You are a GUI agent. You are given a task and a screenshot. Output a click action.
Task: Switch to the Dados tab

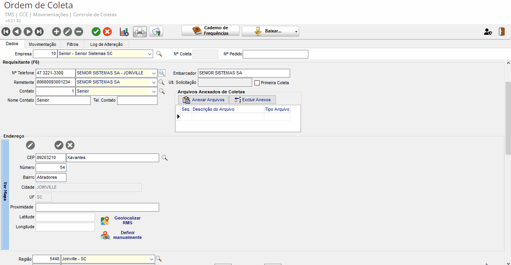pyautogui.click(x=12, y=44)
